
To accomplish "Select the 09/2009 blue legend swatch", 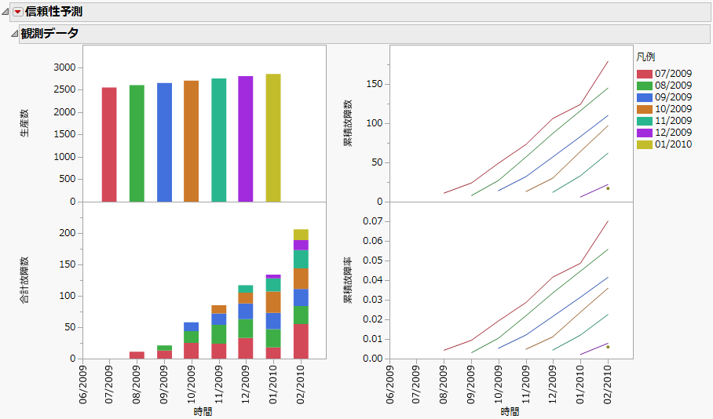I will click(x=644, y=97).
